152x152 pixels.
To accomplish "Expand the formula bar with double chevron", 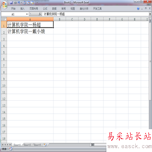I will [150, 14].
